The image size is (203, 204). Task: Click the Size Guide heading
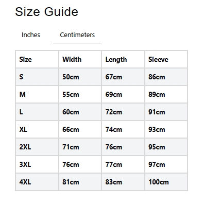(46, 12)
